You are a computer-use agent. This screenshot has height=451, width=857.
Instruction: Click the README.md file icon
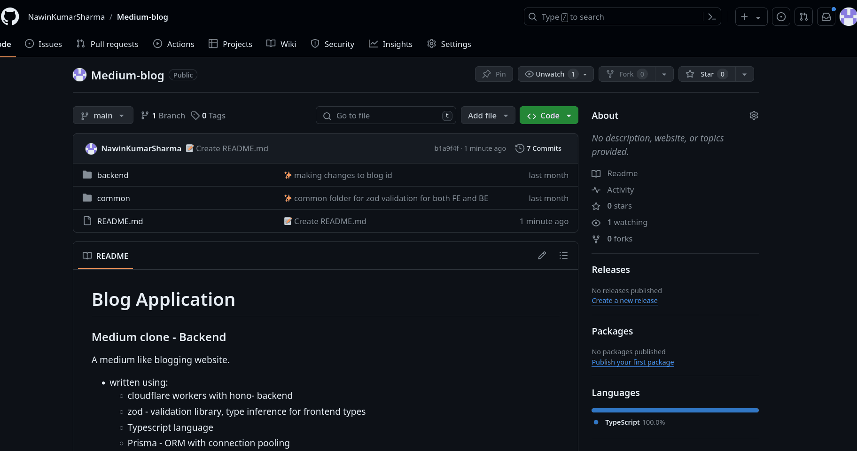[87, 221]
